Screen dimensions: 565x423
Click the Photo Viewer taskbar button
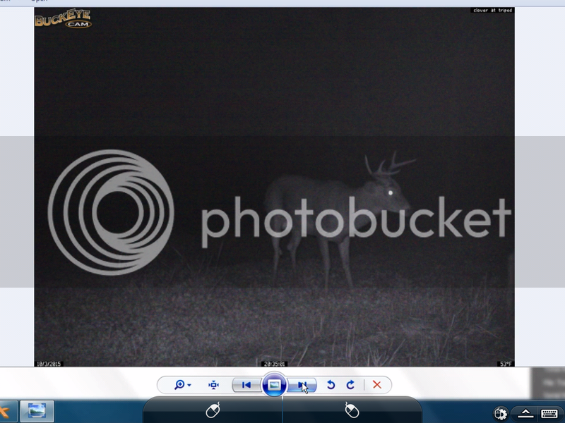coord(37,411)
